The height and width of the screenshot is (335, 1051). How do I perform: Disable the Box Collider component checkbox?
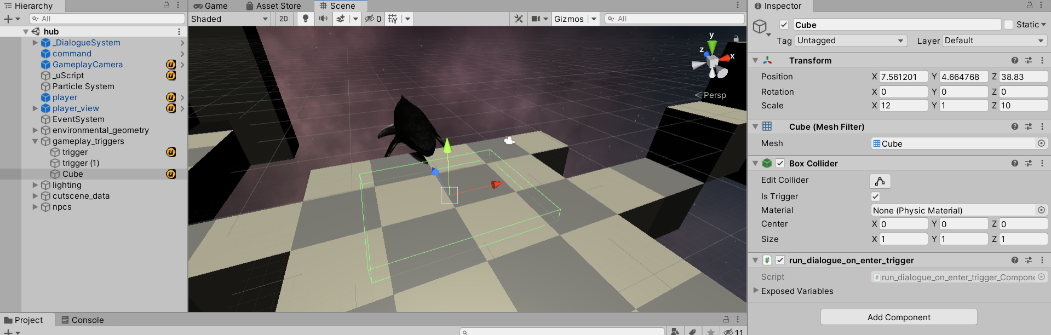780,163
